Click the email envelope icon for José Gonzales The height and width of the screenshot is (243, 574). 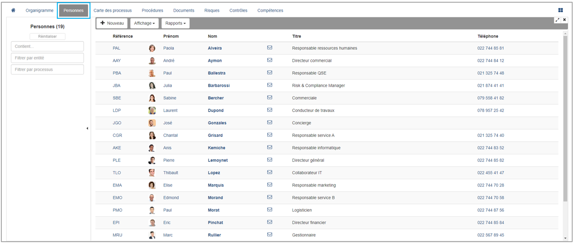[270, 122]
